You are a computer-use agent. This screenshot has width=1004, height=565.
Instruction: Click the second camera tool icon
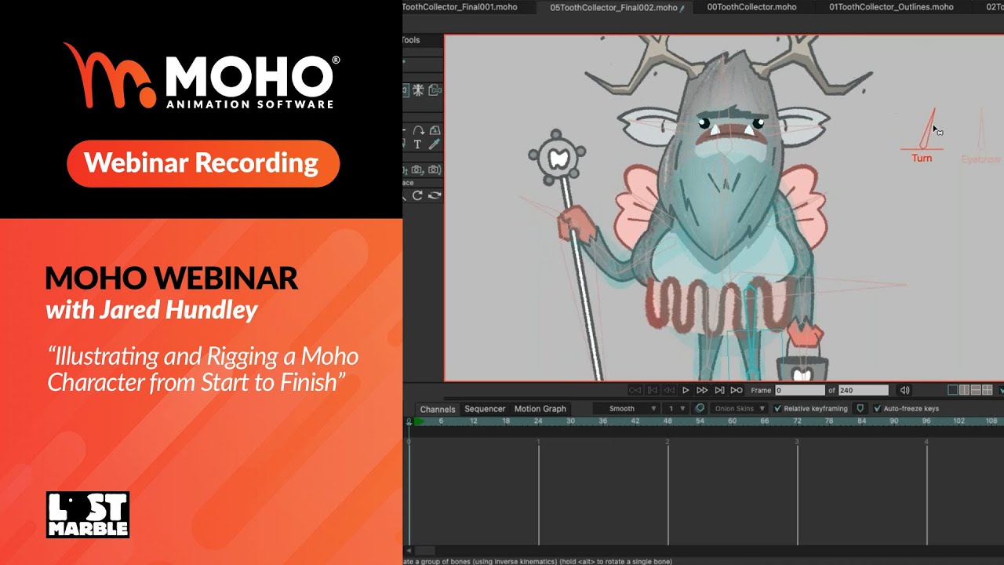point(435,169)
